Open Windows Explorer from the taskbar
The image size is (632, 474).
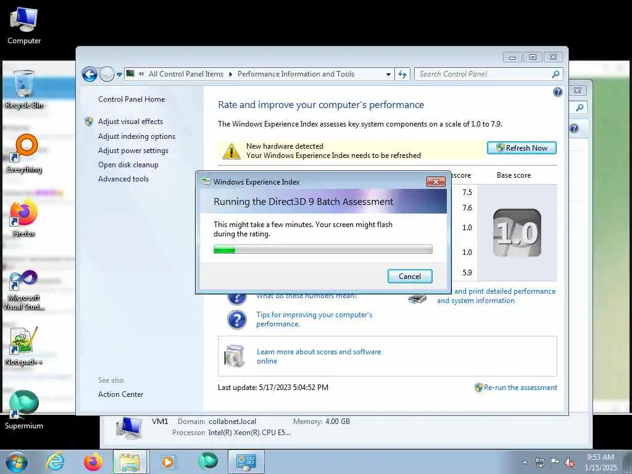(131, 462)
